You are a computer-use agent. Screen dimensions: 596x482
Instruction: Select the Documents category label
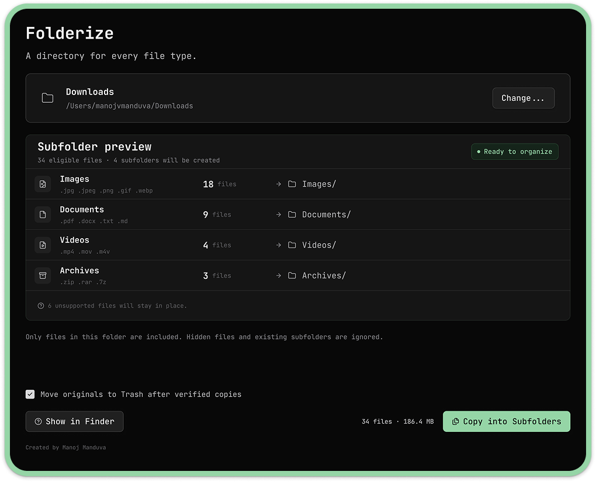(x=82, y=209)
